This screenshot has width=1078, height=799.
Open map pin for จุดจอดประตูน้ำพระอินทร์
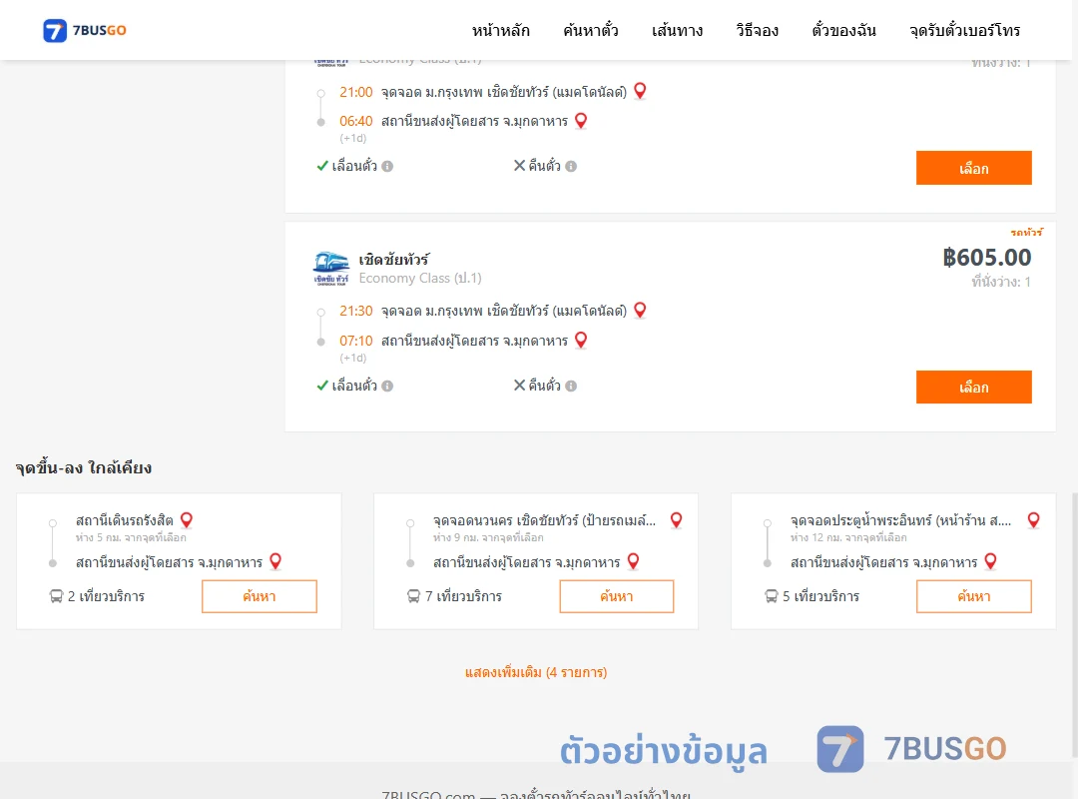(x=1033, y=520)
